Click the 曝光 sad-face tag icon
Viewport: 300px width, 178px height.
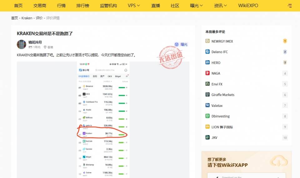(x=176, y=45)
